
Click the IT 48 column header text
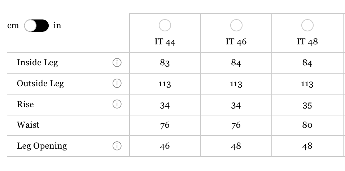[x=307, y=41]
